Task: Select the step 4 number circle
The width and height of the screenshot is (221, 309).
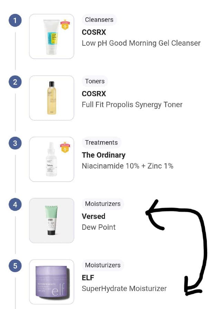Action: pyautogui.click(x=15, y=205)
